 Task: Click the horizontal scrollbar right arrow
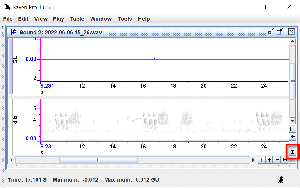click(x=253, y=160)
